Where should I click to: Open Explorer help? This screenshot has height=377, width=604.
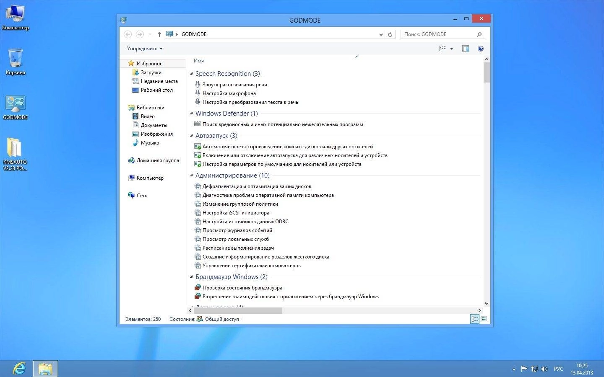[x=481, y=49]
